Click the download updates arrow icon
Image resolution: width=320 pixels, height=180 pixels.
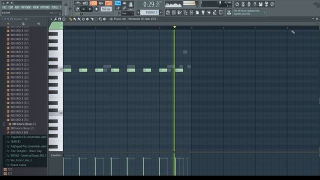(229, 12)
